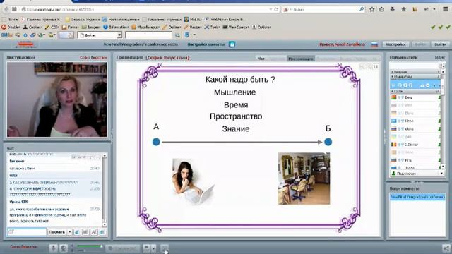Open the A font formatting icon in chat
452x254 pixels.
click(94, 232)
